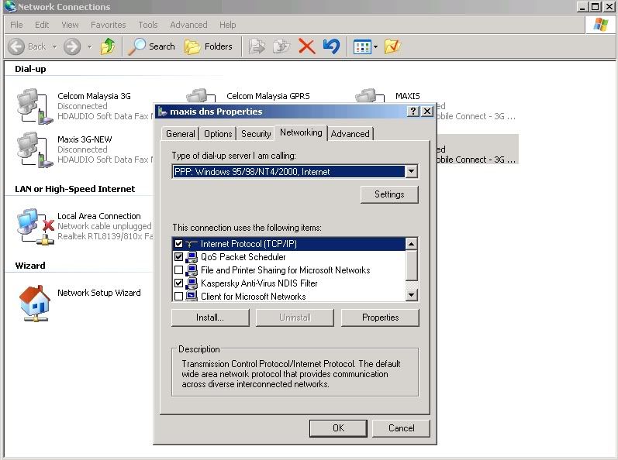
Task: Click the Network Setup Wizard label
Action: tap(99, 293)
